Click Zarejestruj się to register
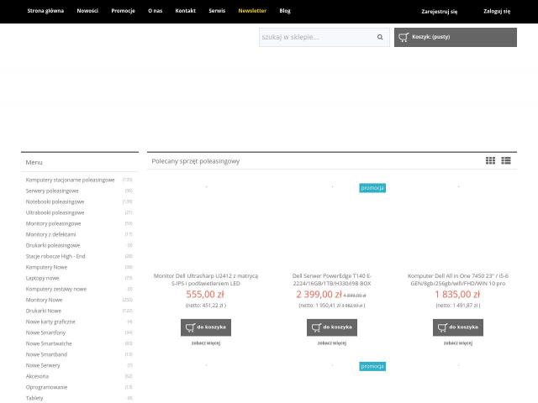Screen dimensions: 538x403 point(439,11)
